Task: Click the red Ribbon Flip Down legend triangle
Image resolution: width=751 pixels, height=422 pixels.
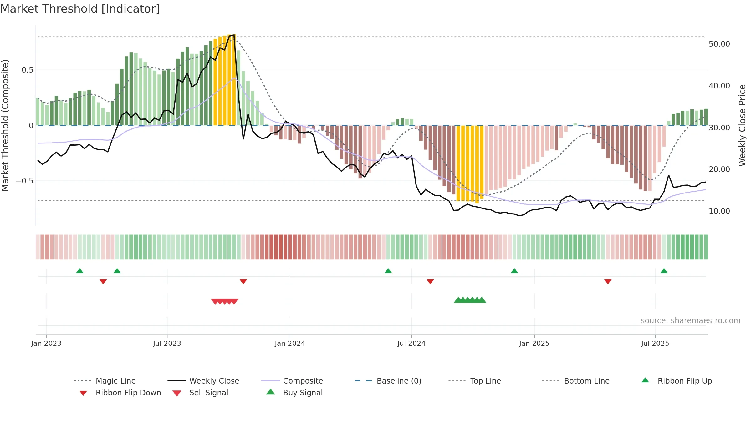Action: coord(83,393)
